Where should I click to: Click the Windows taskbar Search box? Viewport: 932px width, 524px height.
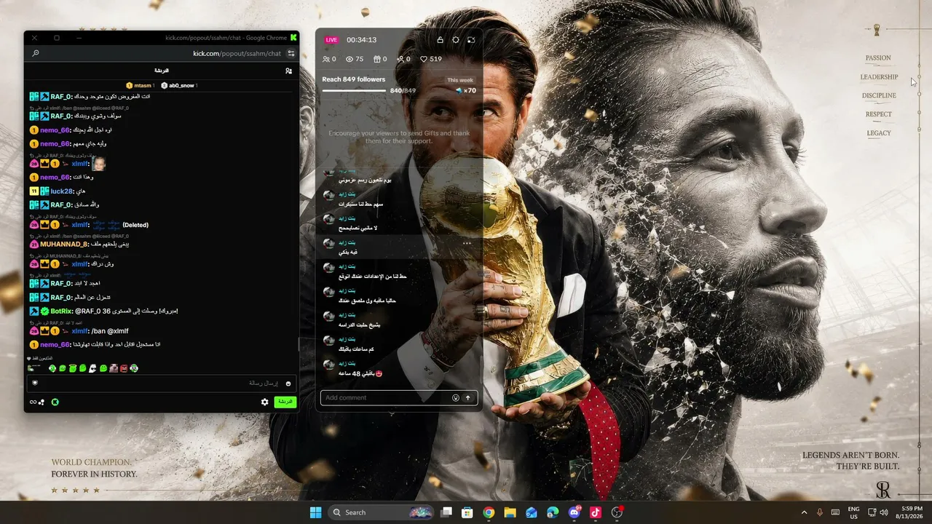pyautogui.click(x=381, y=512)
